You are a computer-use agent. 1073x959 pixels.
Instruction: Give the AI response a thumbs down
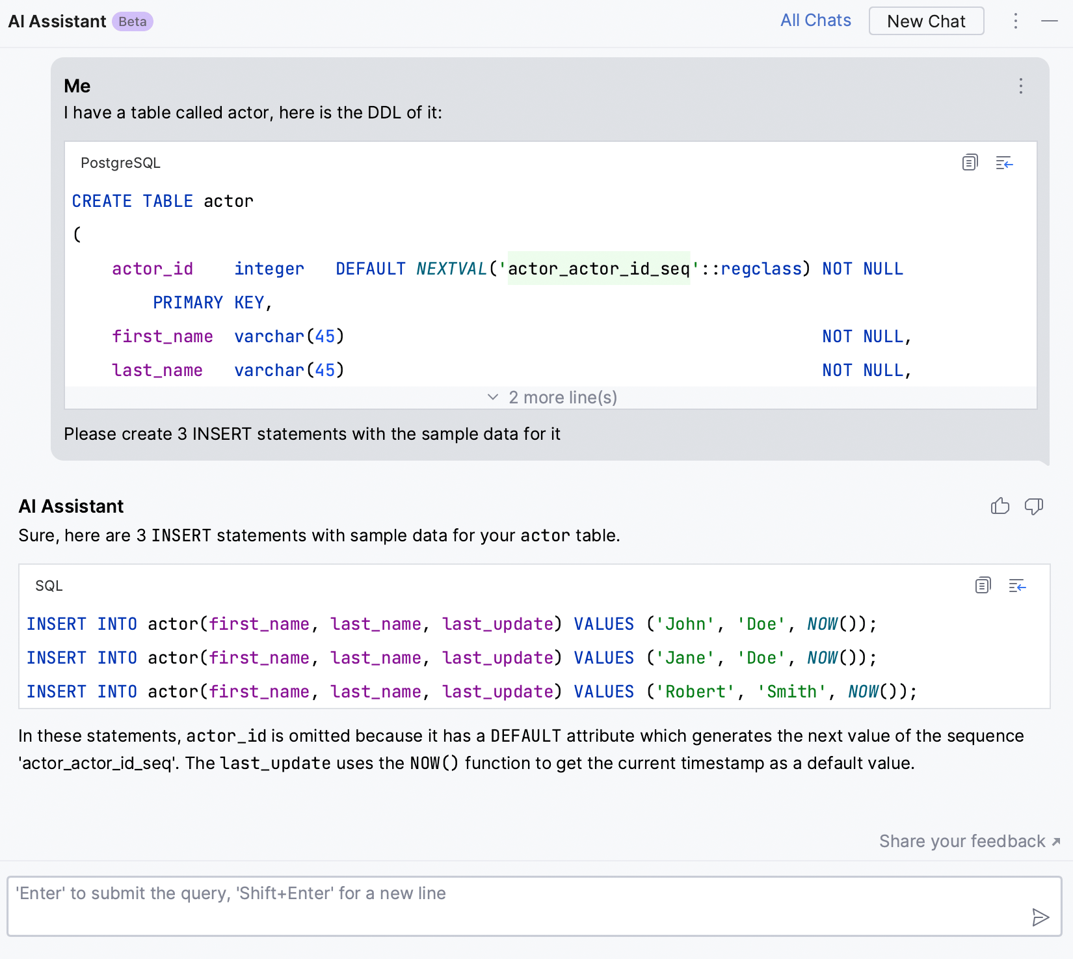click(1033, 506)
